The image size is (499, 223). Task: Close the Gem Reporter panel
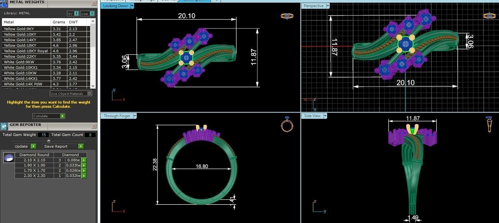coord(94,126)
